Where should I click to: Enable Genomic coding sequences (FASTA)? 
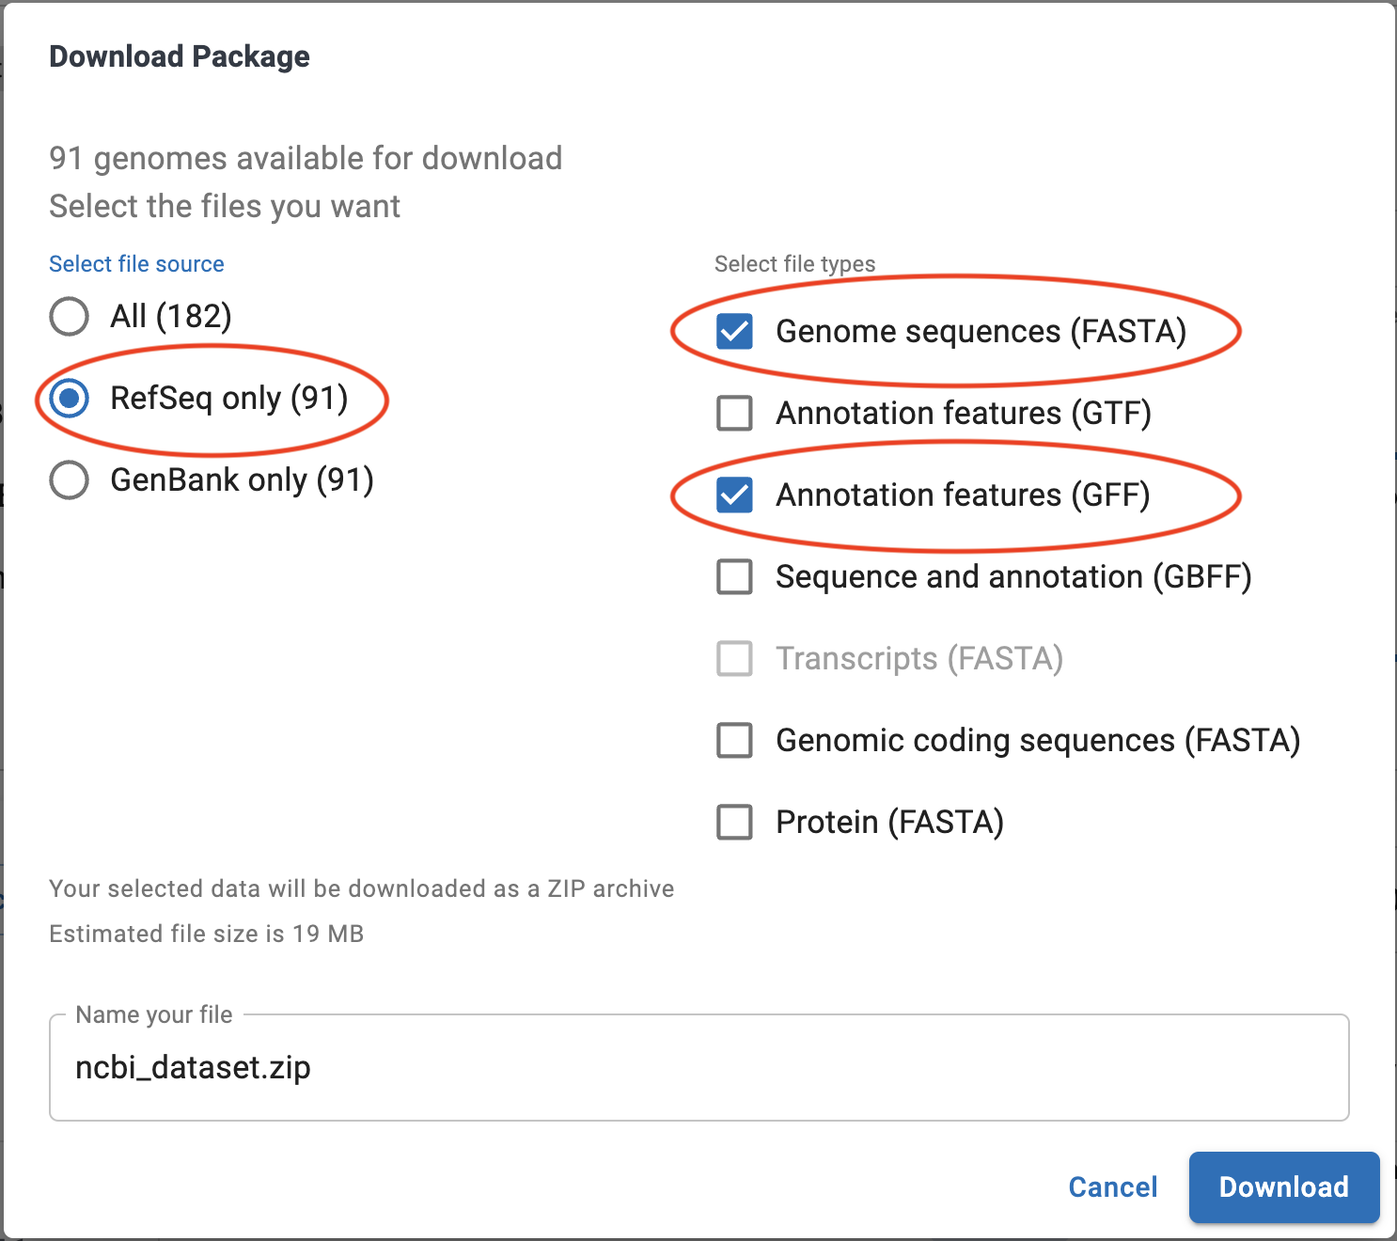pyautogui.click(x=734, y=740)
